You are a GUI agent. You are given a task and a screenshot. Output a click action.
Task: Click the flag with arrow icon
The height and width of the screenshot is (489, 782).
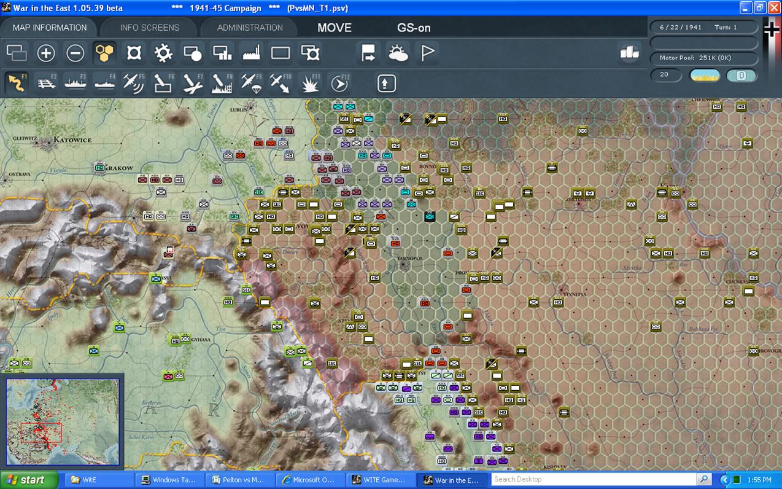368,53
